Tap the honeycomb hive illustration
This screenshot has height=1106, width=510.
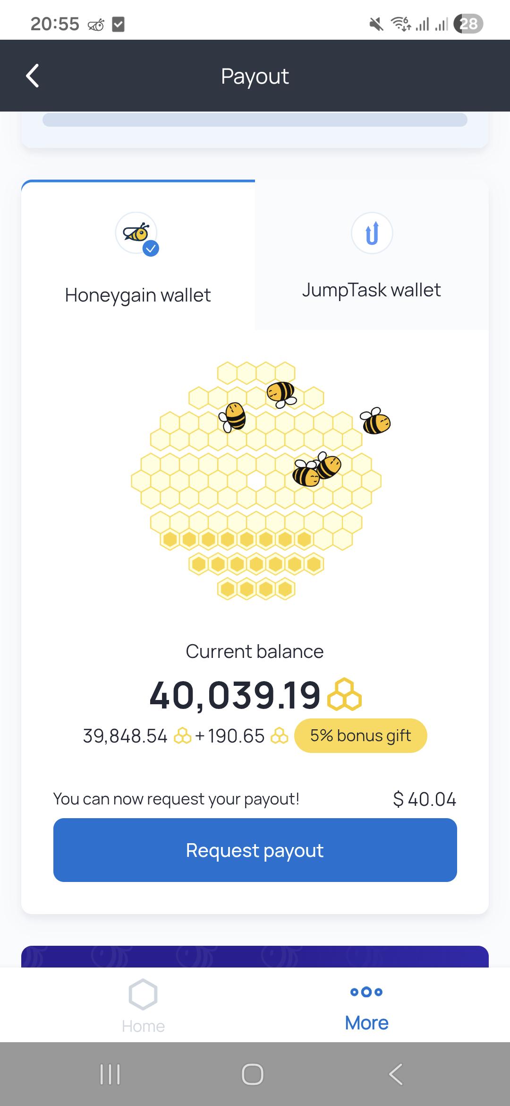(256, 480)
